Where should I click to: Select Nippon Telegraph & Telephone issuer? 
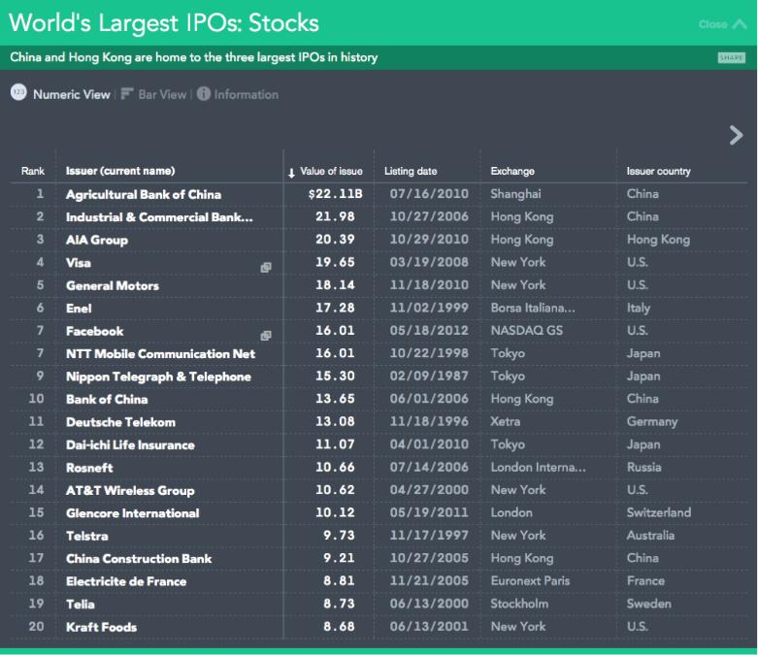(x=158, y=377)
